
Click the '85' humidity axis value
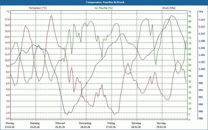(x=190, y=27)
